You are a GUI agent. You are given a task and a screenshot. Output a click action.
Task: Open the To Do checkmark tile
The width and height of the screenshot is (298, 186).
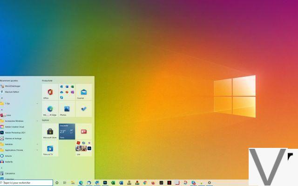click(x=84, y=109)
